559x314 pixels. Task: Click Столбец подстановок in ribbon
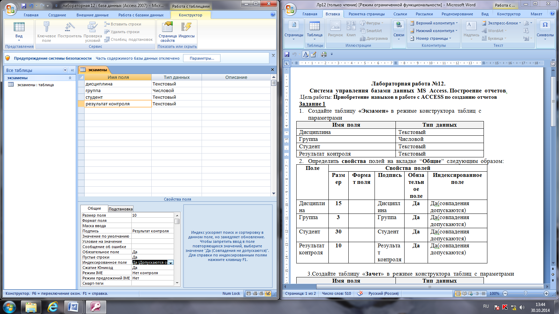coord(129,39)
